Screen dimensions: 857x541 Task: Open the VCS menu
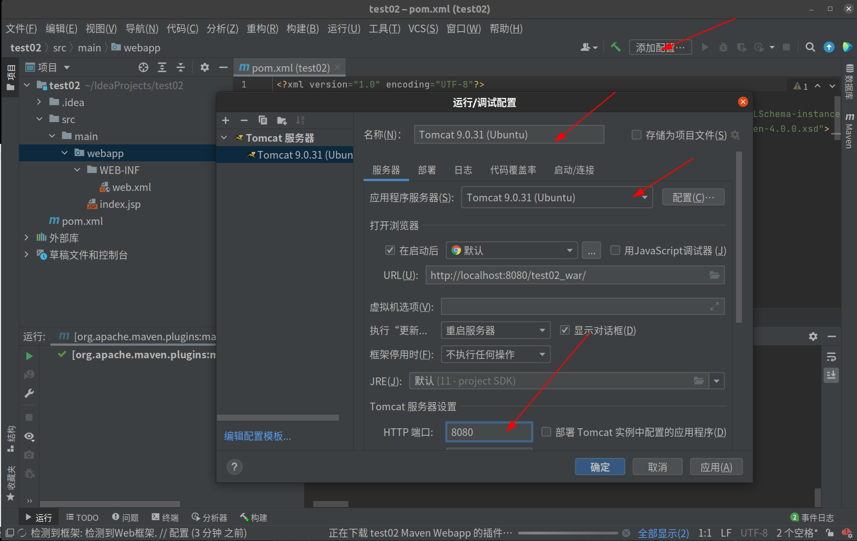tap(423, 28)
